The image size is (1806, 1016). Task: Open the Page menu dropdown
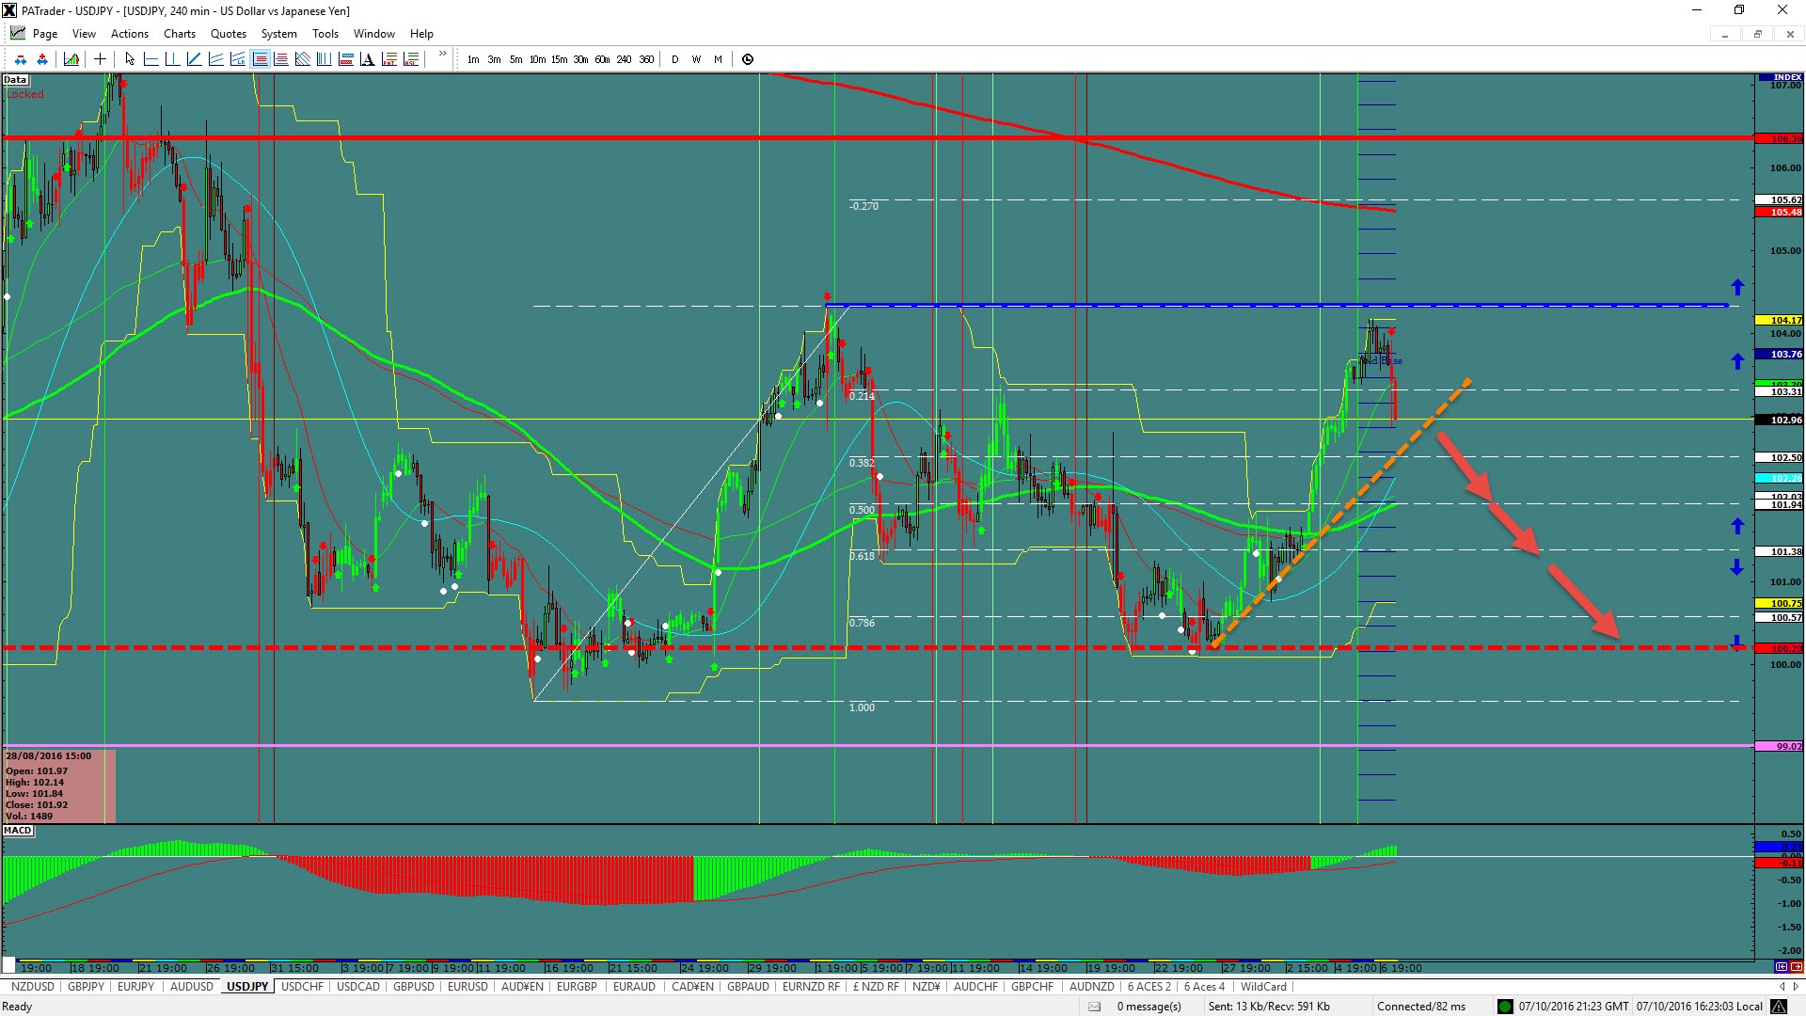tap(44, 34)
